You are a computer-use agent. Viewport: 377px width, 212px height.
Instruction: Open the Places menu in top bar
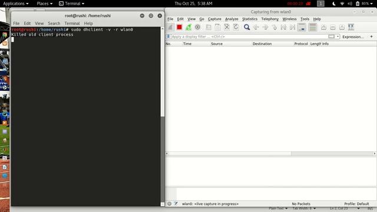(x=45, y=4)
